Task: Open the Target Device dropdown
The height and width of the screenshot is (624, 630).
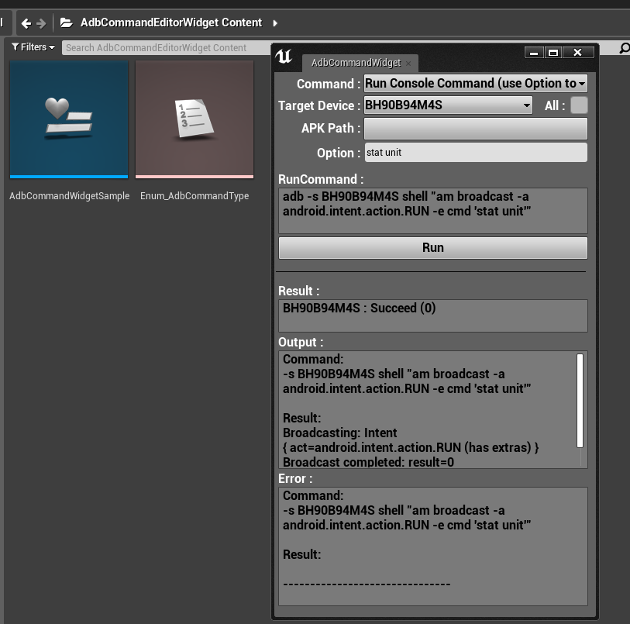Action: [x=448, y=105]
